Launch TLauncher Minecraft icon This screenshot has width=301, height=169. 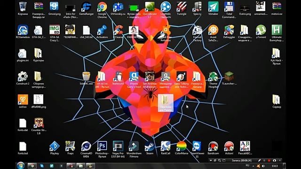(229, 78)
